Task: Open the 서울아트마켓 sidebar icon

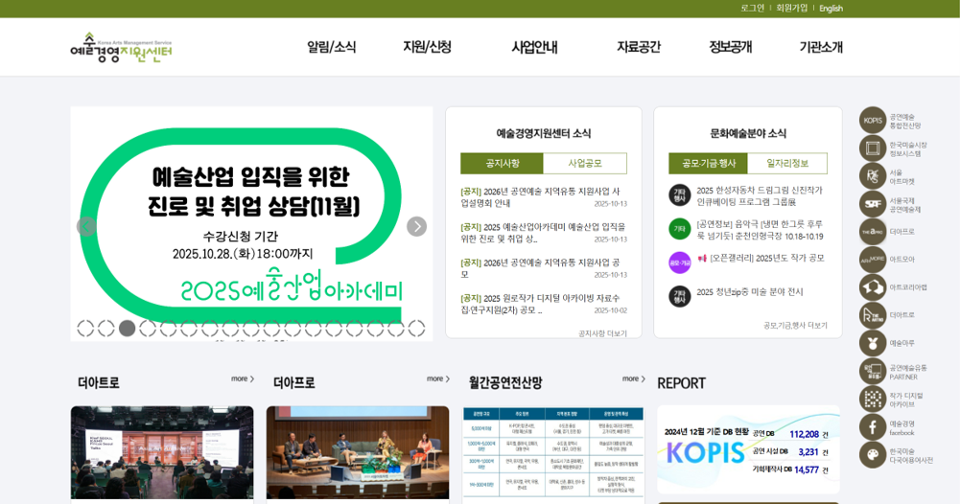Action: coord(873,176)
